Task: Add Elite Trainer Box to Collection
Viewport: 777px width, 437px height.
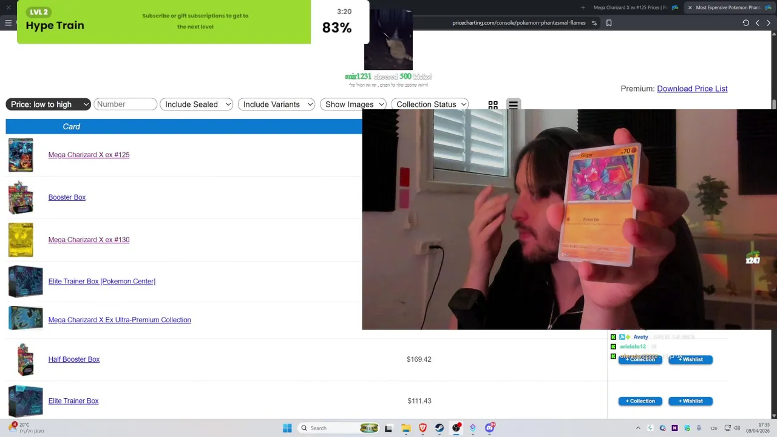Action: coord(640,401)
